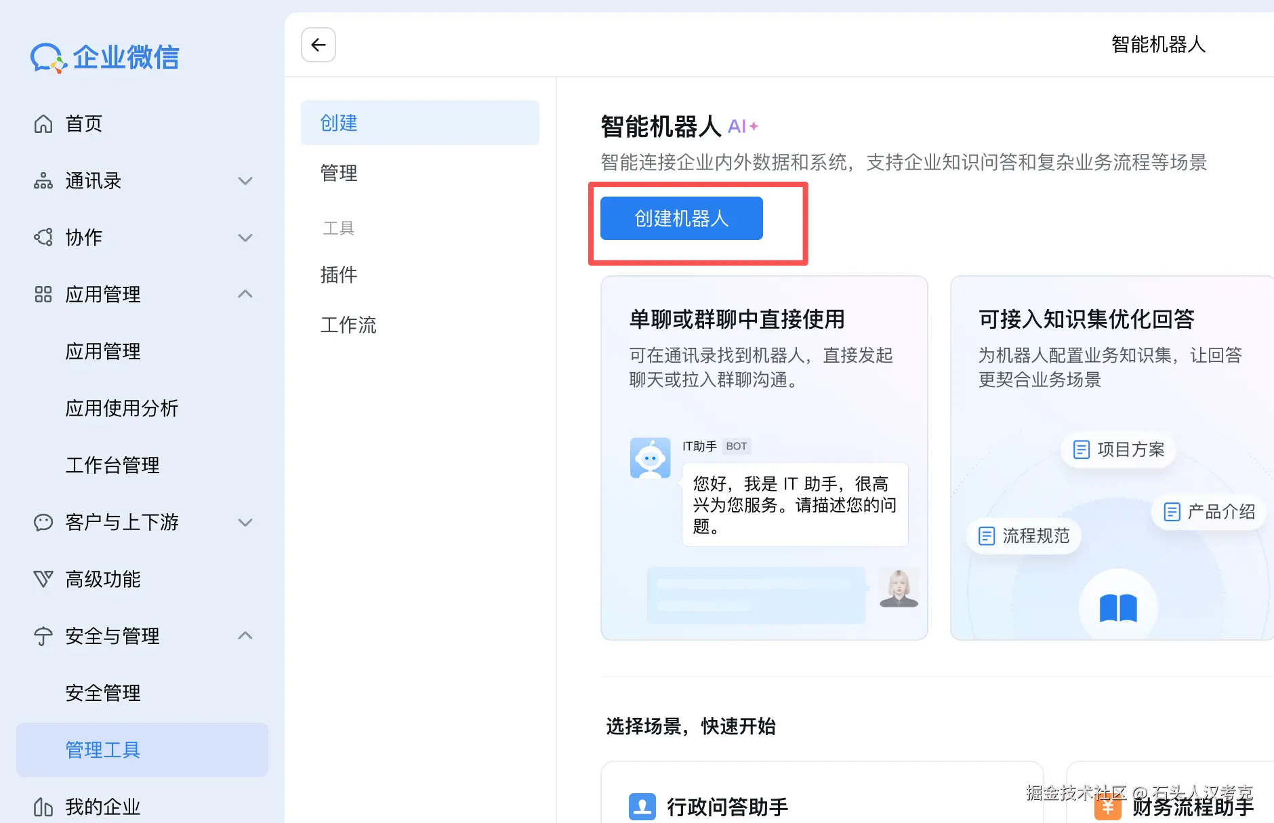Expand the 通讯录 menu chevron
Screen dimensions: 1274x823
click(245, 181)
